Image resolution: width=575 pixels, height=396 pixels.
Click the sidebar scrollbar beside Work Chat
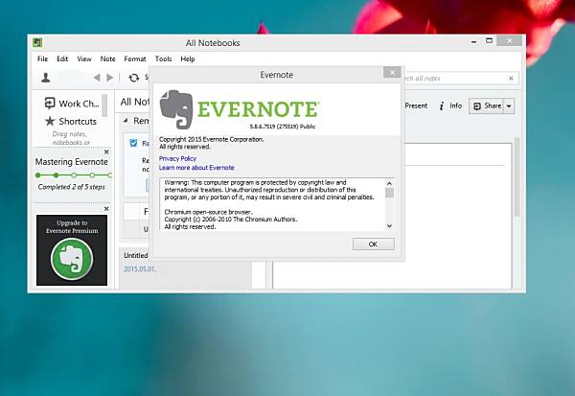(104, 105)
